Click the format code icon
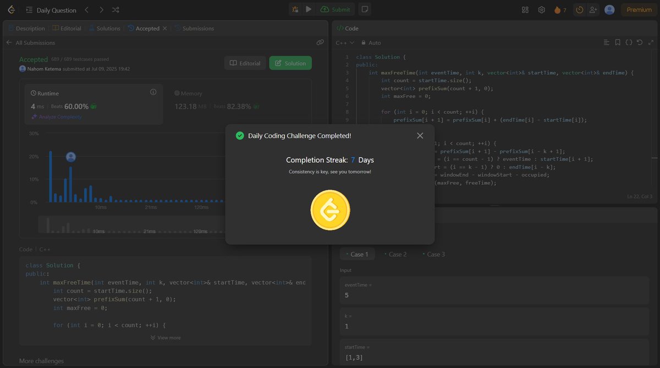 [x=606, y=42]
